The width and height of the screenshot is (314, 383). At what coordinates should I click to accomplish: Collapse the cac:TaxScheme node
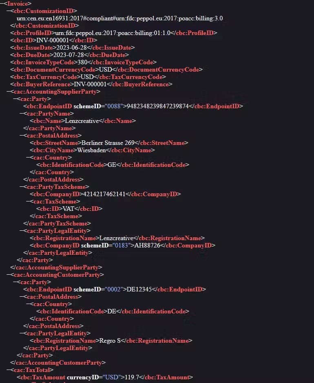coord(28,201)
